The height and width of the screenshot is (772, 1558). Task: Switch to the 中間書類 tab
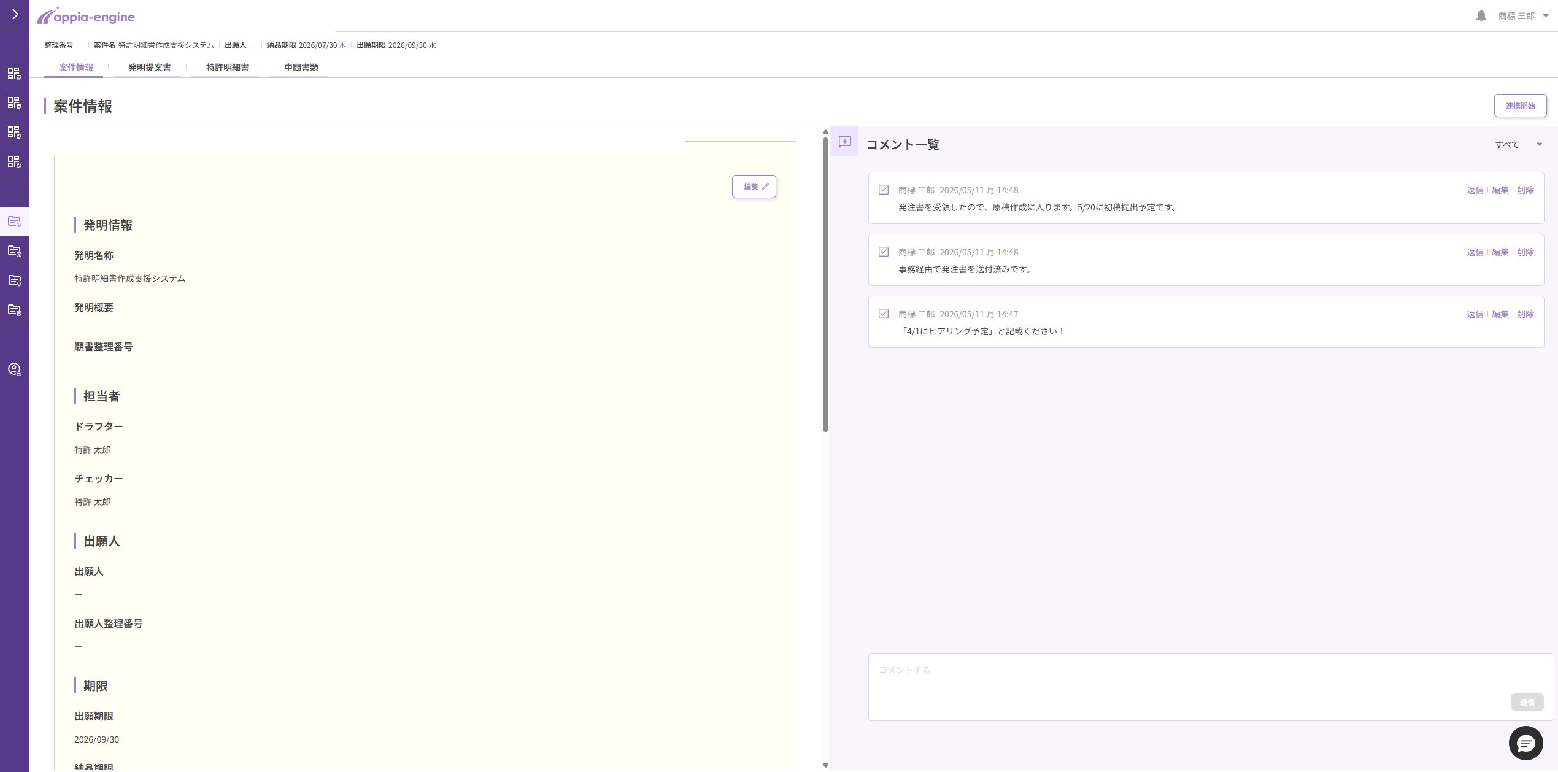pos(301,68)
